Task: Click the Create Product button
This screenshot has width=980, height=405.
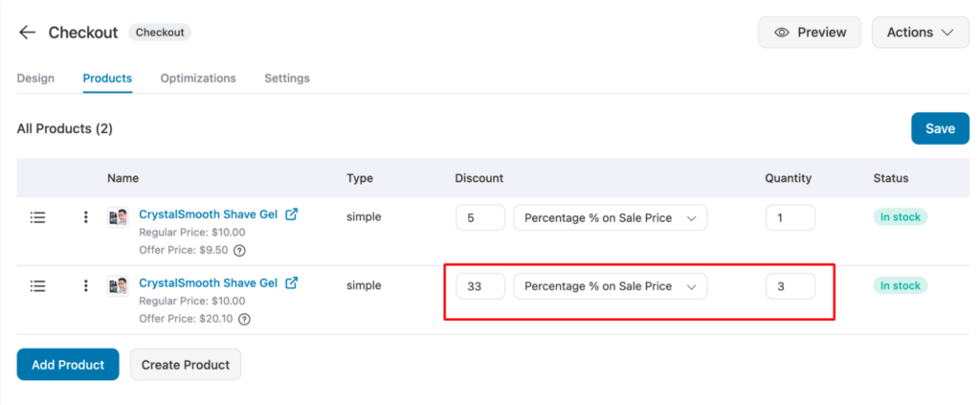Action: (x=186, y=365)
